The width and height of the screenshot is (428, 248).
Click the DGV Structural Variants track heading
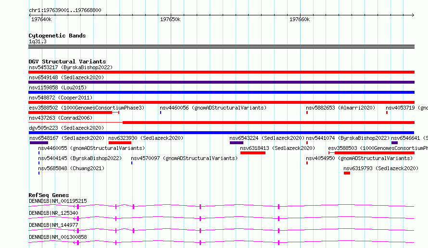[x=67, y=62]
